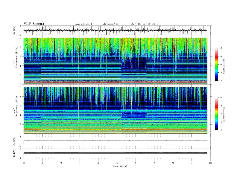The height and width of the screenshot is (183, 237).
Task: Click the "ch.1(V)" waveform axis label
Action: (14, 30)
